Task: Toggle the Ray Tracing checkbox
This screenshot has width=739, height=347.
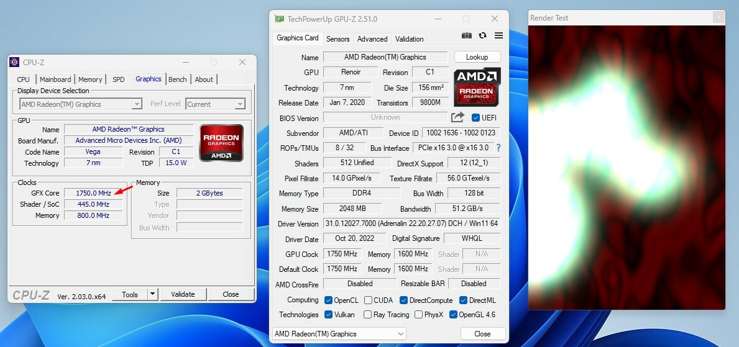Action: pyautogui.click(x=367, y=315)
